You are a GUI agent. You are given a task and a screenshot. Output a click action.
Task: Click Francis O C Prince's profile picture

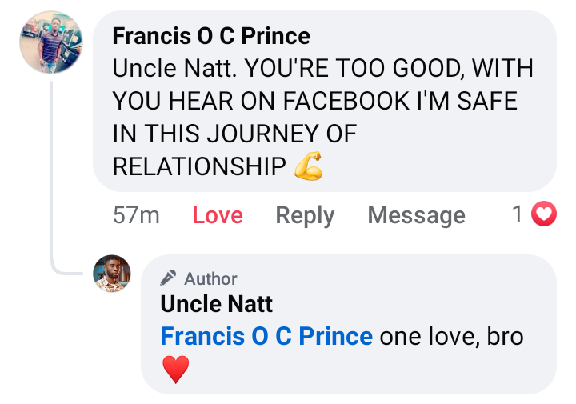51,42
